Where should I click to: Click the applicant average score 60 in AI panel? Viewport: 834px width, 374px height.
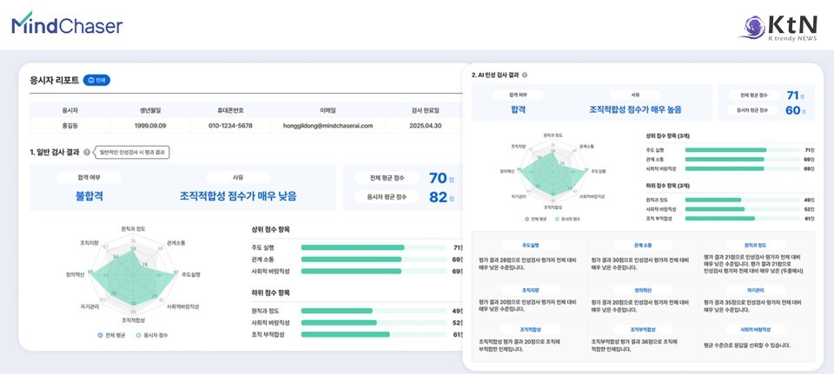click(x=793, y=110)
